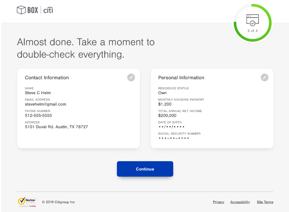Viewport: 289px width, 212px height.
Task: Click the Citi logo in header
Action: 48,10
